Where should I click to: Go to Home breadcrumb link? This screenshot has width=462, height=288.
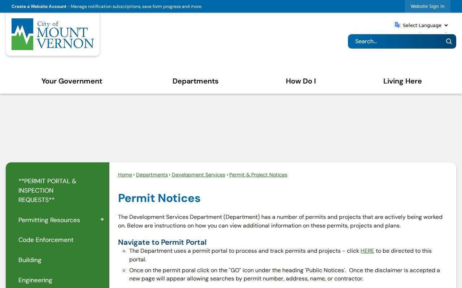[125, 175]
